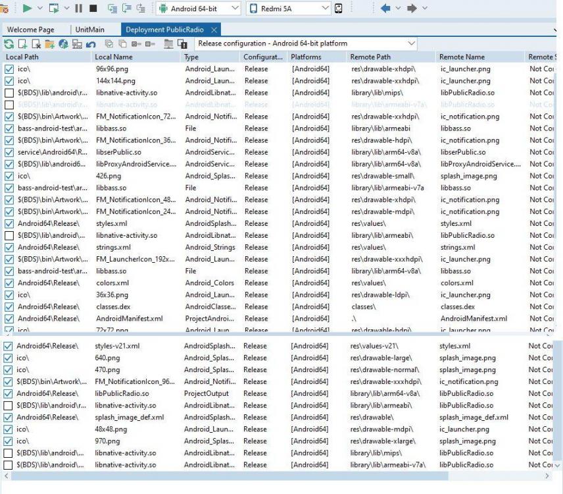This screenshot has height=494, width=563.
Task: Uncheck the 144x144.png file checkbox
Action: 9,81
